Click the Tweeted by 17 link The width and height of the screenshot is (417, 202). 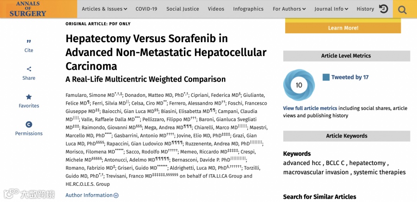coord(350,77)
